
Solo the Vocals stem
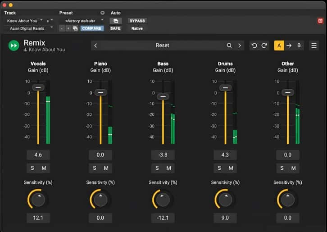click(32, 168)
